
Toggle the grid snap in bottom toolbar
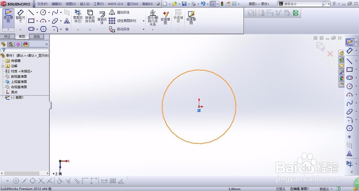(x=113, y=181)
